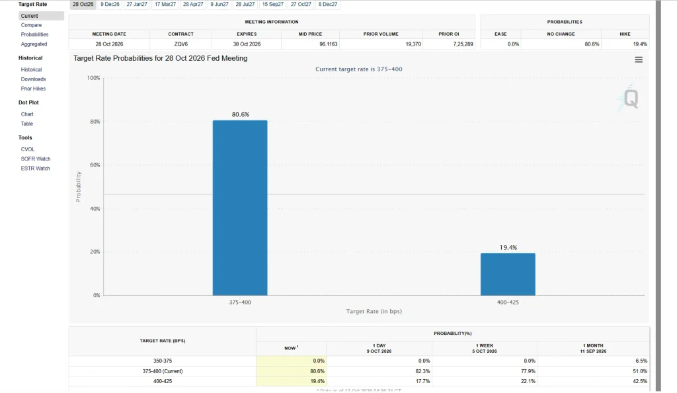Click the 350-375 target rate row label
This screenshot has height=393, width=677.
pyautogui.click(x=163, y=361)
